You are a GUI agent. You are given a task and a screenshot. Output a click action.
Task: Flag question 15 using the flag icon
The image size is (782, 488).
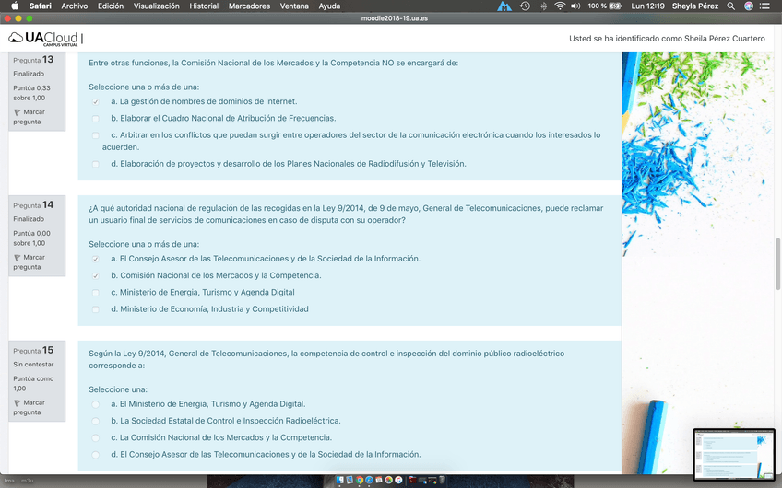18,403
